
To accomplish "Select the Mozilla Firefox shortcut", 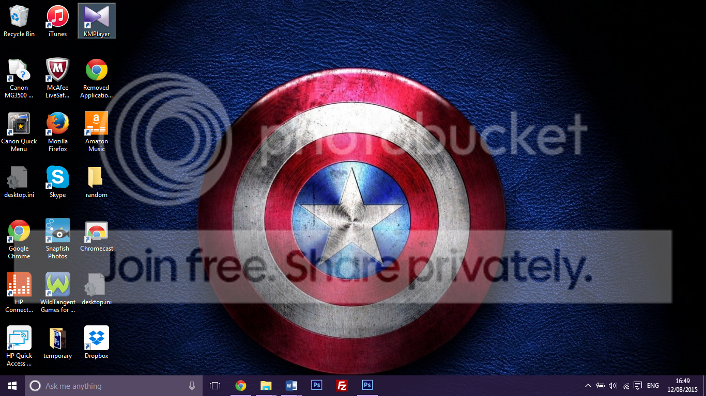I will 57,132.
